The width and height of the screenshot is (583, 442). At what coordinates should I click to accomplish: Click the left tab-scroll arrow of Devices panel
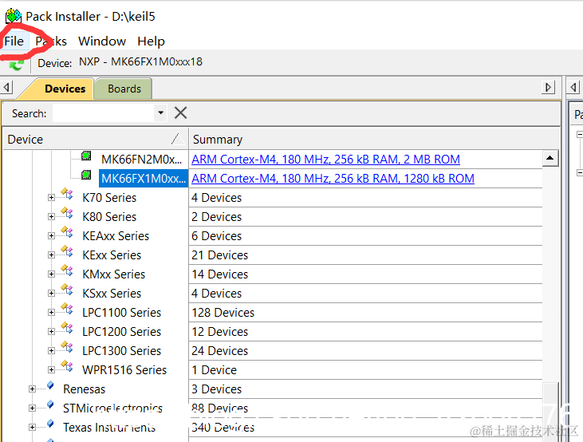click(x=6, y=88)
